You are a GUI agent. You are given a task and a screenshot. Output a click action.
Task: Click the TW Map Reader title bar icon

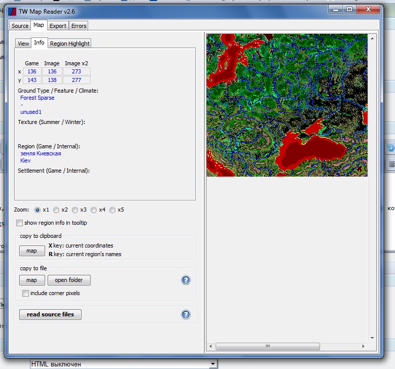[12, 12]
